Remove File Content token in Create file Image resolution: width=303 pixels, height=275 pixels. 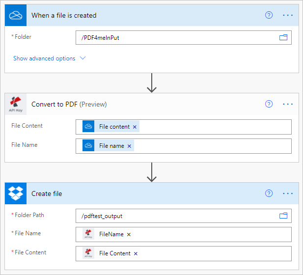click(x=136, y=253)
